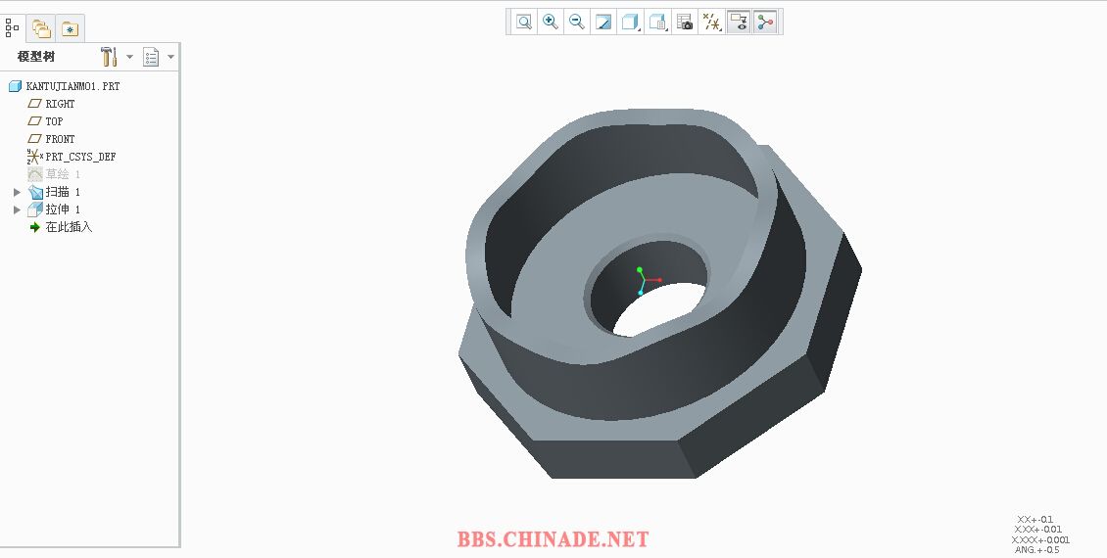Click the Refit view icon
The height and width of the screenshot is (558, 1107).
pos(524,22)
